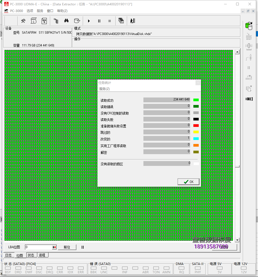Image resolution: width=258 pixels, height=277 pixels.
Task: Click the binoculars search icon
Action: coord(67,21)
